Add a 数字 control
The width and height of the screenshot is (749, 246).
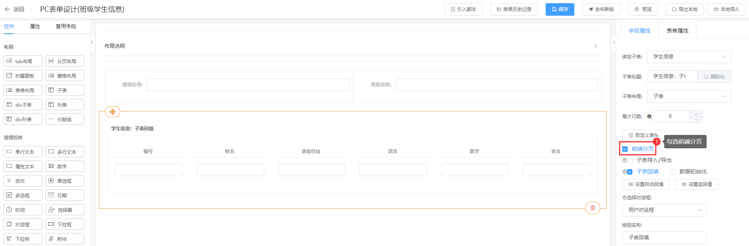click(65, 166)
